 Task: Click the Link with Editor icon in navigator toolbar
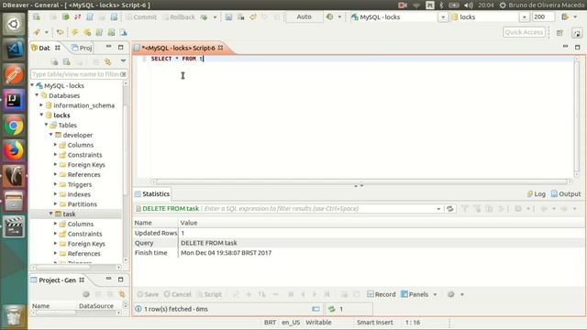pos(108,61)
